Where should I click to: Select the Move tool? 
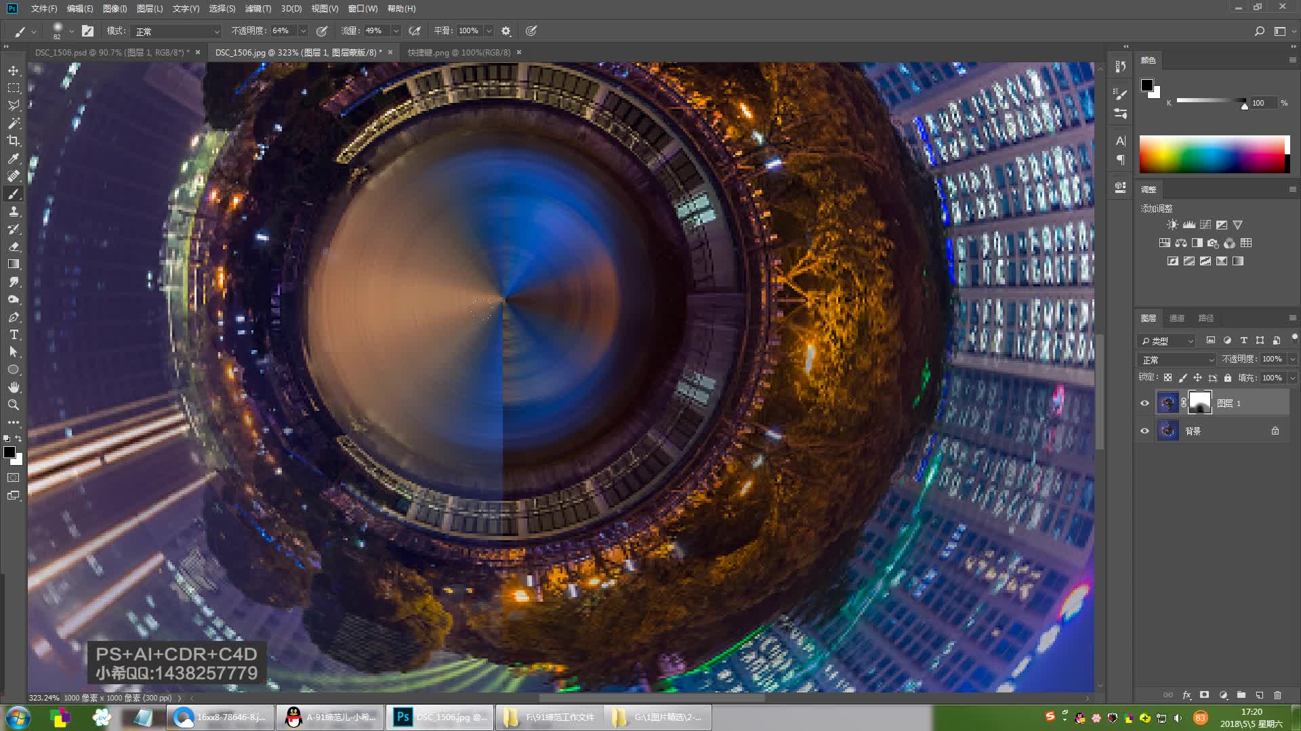pos(14,70)
